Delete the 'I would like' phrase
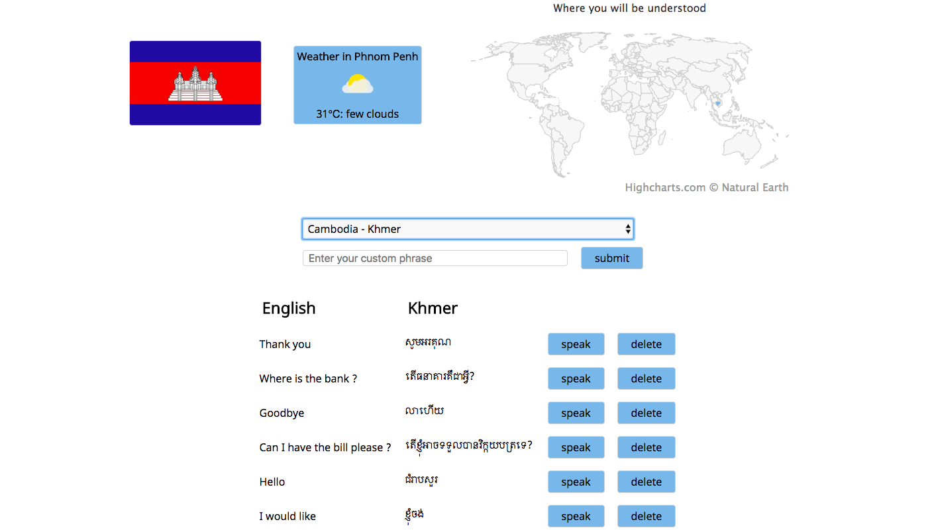Screen dimensions: 932x530 click(646, 516)
